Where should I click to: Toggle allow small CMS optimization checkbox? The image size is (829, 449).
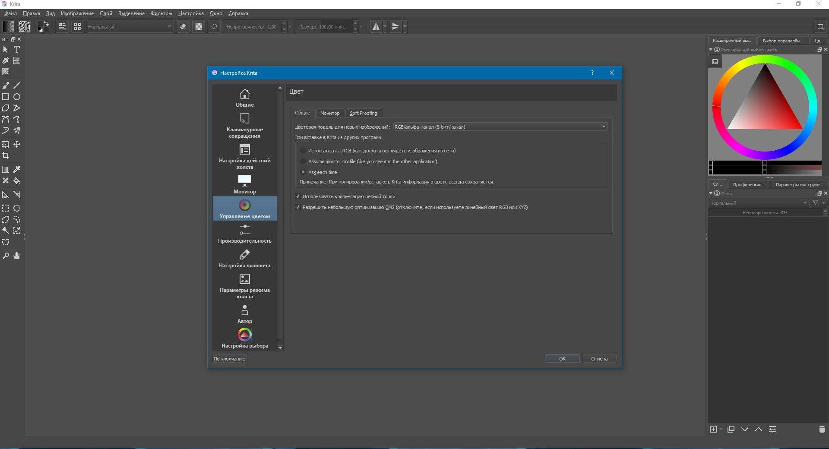(x=297, y=207)
